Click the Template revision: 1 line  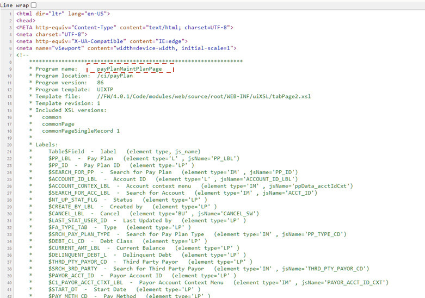[65, 103]
